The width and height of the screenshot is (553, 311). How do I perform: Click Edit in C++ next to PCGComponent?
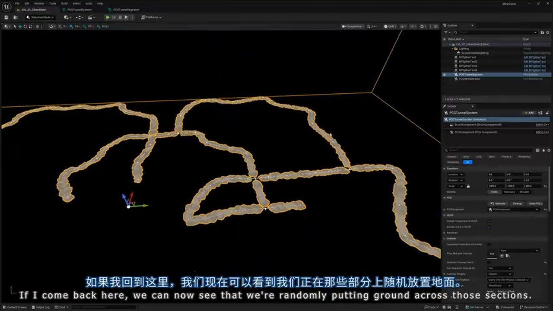tap(542, 132)
